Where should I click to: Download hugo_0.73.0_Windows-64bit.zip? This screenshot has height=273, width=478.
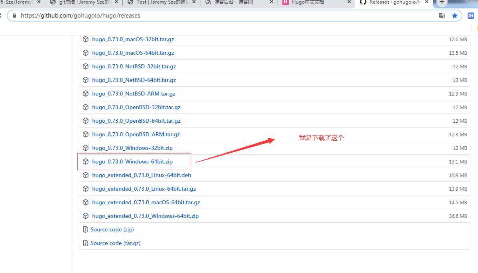click(x=132, y=161)
